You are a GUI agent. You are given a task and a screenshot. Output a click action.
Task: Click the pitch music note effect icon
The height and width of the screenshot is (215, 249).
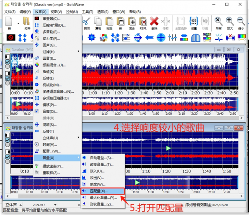coord(126,38)
